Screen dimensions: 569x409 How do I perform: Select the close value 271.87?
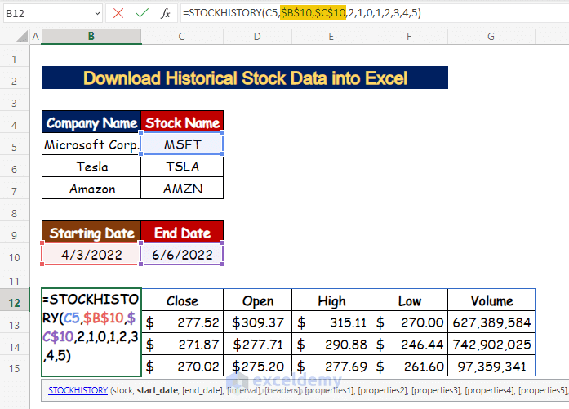click(182, 345)
